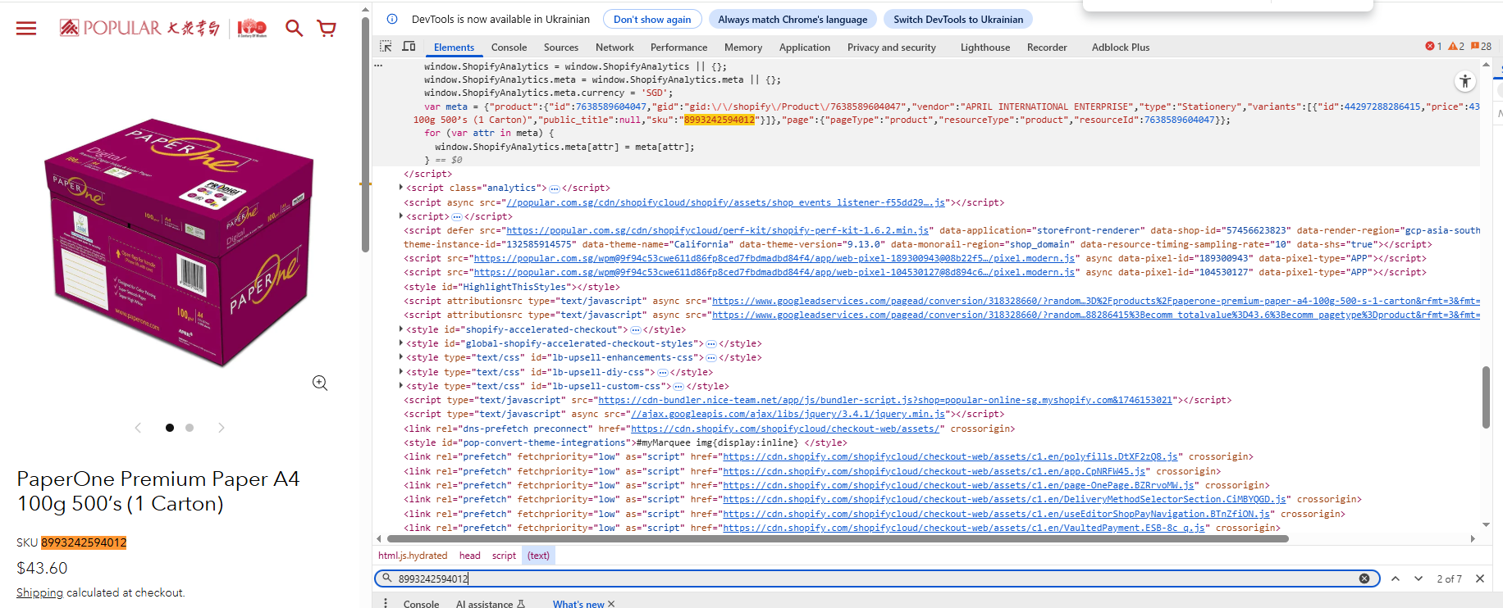Open shop_events_listener script link

(725, 202)
